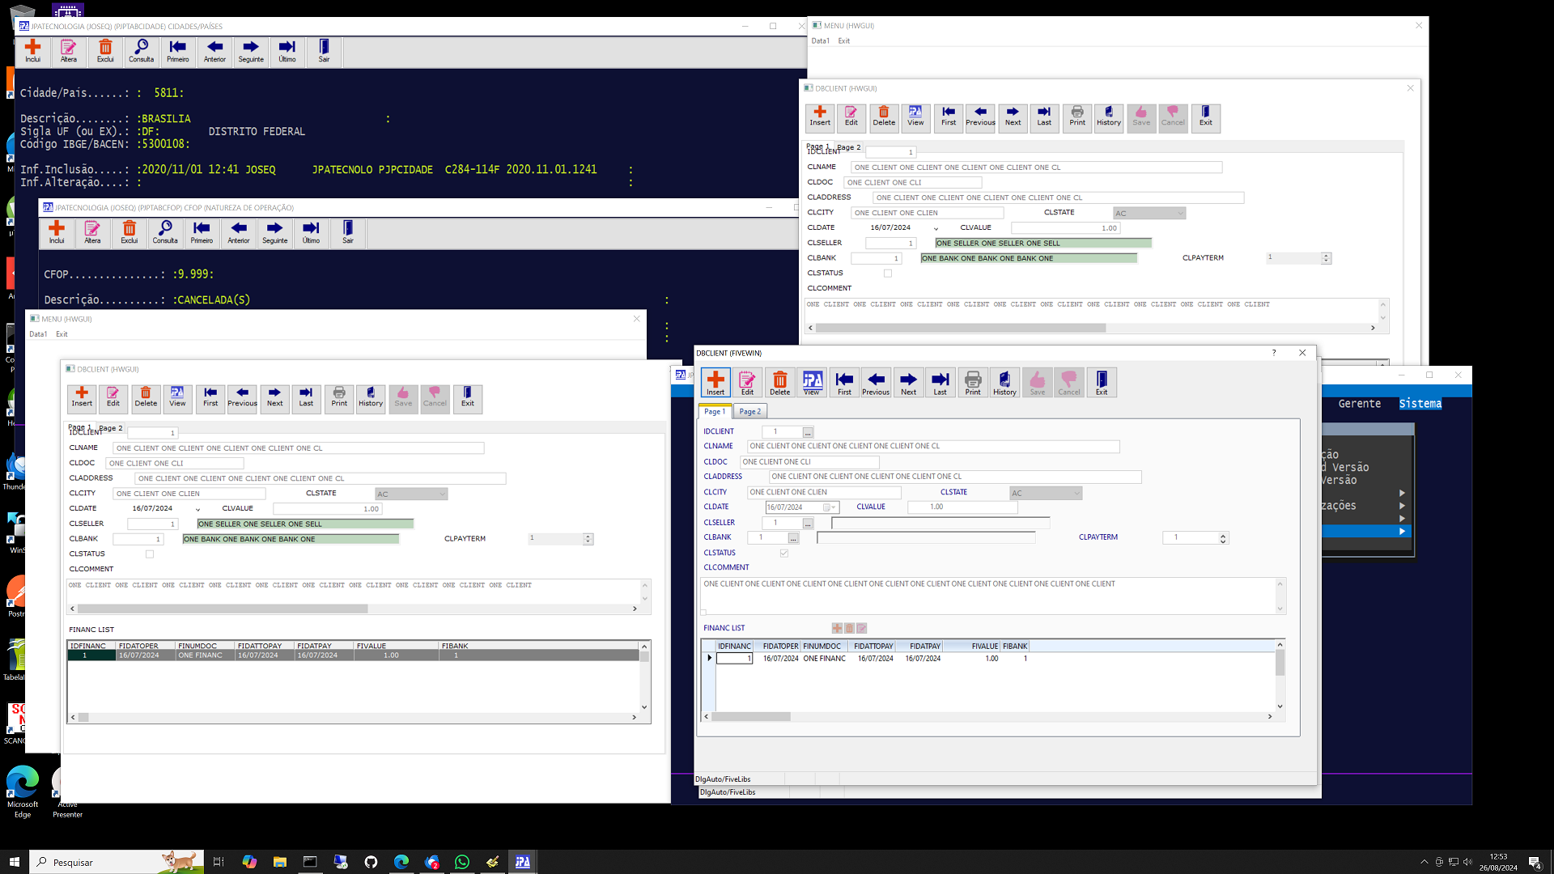Increase CLPAYTERM spinner in FIVEWIN DBCLIENT
1554x874 pixels.
tap(1223, 534)
